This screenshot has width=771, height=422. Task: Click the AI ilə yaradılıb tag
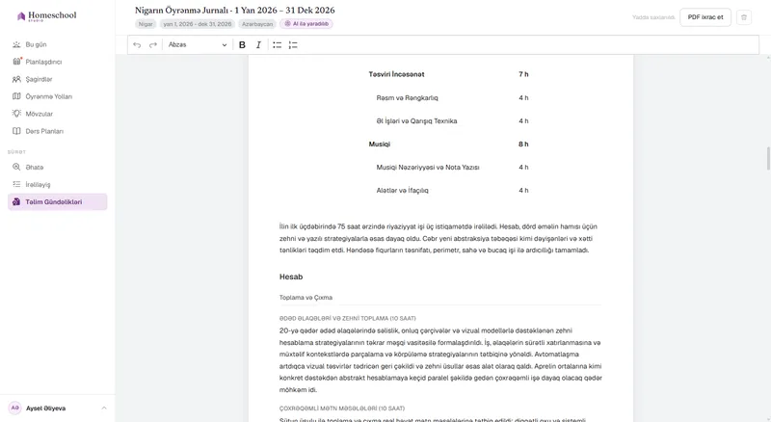click(x=306, y=24)
